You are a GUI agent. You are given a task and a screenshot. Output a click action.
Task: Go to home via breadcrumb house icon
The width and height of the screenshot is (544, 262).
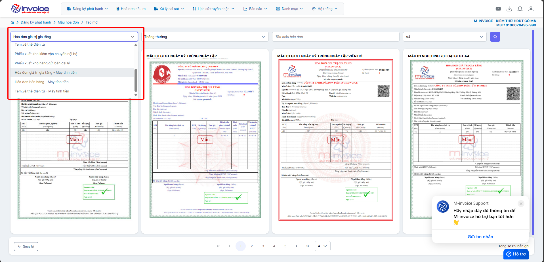coord(12,22)
